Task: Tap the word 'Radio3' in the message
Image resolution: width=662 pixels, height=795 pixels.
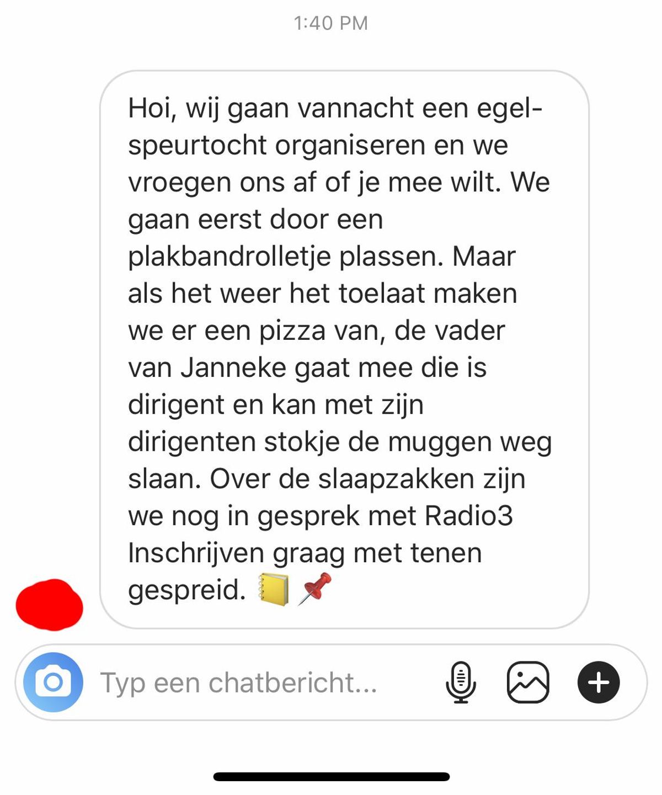Action: coord(469,516)
